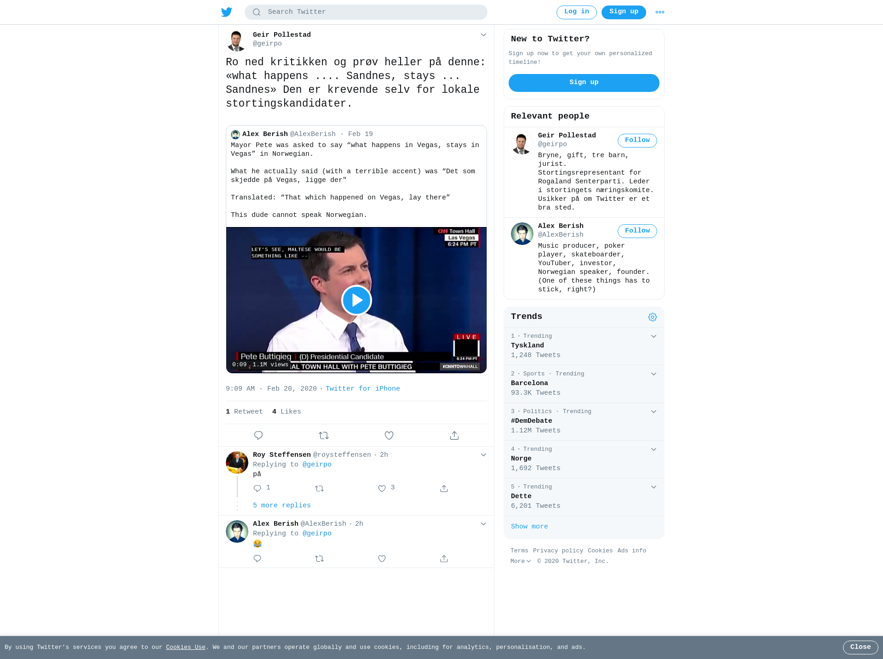Screen dimensions: 883x659
Task: Click Geir Pollestad's name on main tweet
Action: pyautogui.click(x=282, y=35)
